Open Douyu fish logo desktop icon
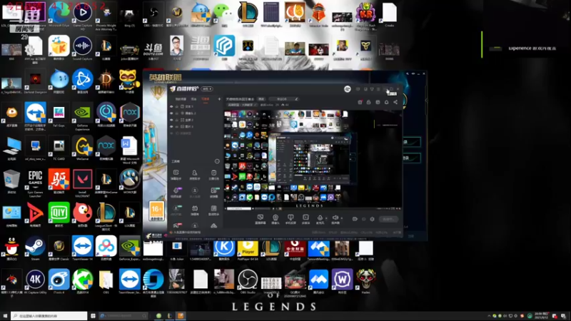This screenshot has height=321, width=571. 153,49
